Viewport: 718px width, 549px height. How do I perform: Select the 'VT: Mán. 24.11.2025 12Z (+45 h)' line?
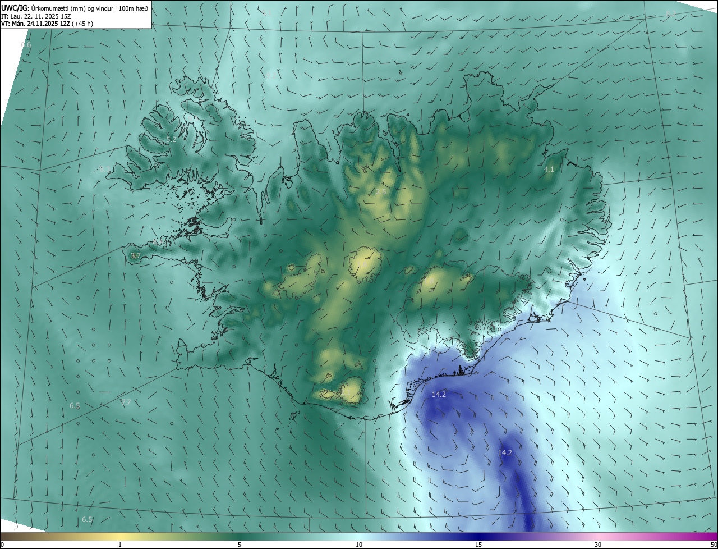48,24
